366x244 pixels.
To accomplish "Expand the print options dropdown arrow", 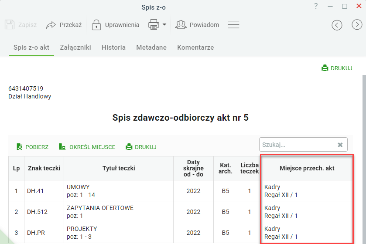I will click(x=164, y=24).
